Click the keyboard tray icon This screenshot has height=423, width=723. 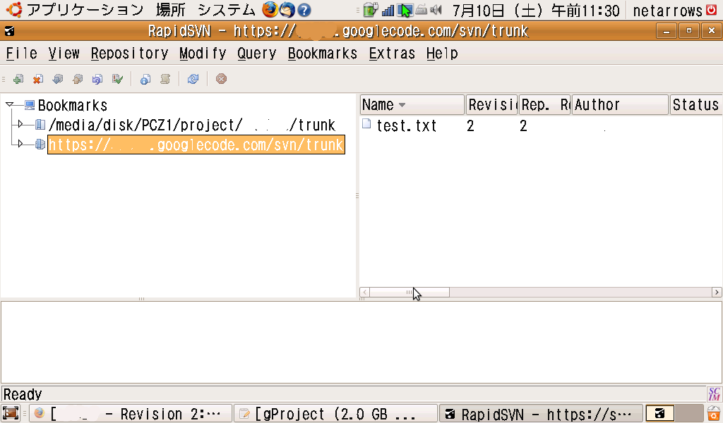click(421, 10)
